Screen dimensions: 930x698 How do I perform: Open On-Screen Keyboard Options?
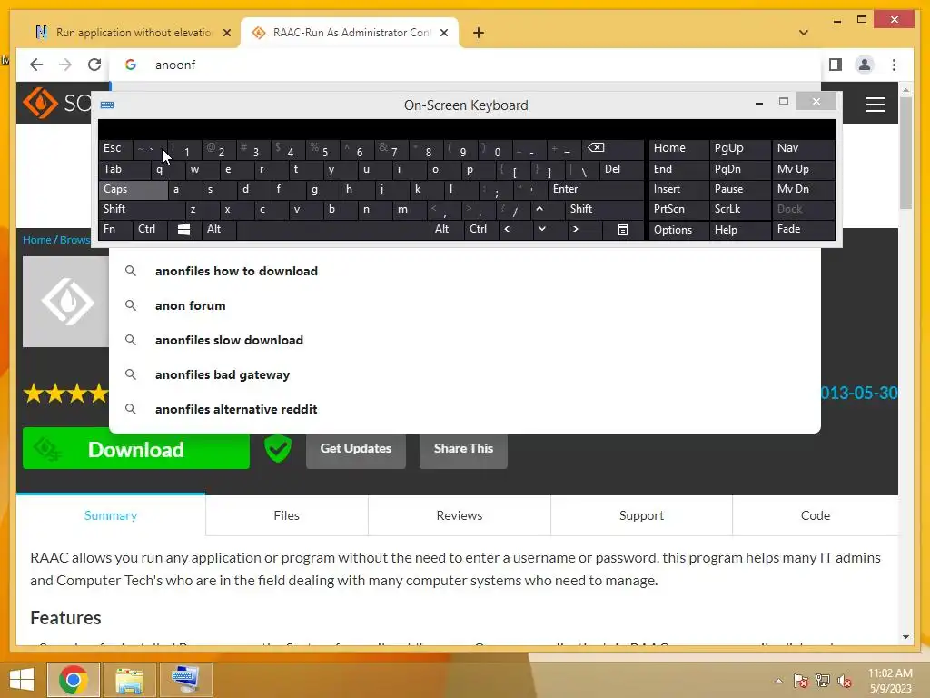point(678,230)
